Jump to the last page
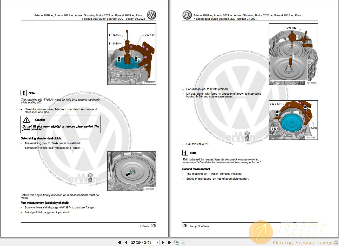Image resolution: width=339 pixels, height=246 pixels. [x=170, y=242]
